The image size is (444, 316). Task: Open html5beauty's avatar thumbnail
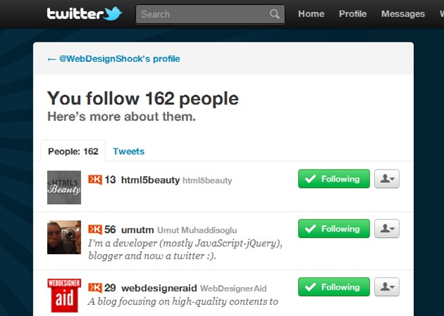64,187
